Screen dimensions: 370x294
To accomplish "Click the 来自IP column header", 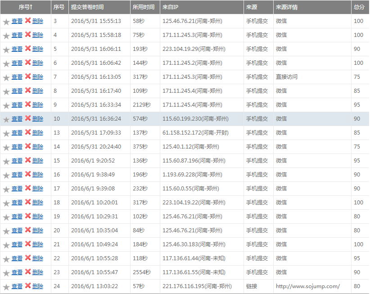I will pyautogui.click(x=171, y=7).
